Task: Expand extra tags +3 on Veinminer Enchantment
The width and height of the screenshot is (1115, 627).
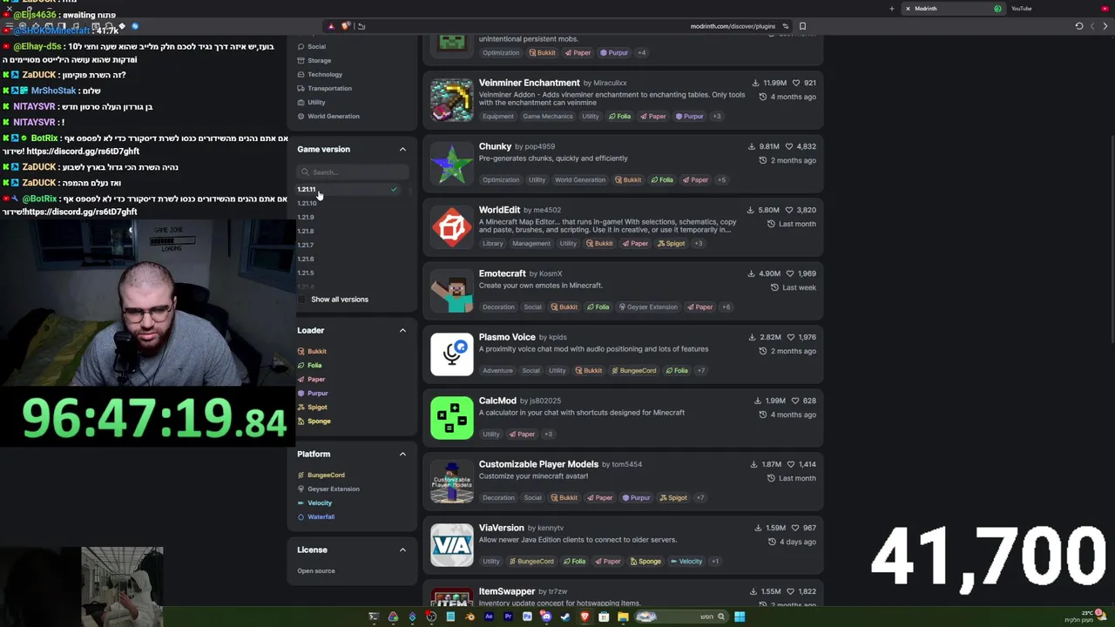Action: coord(717,116)
